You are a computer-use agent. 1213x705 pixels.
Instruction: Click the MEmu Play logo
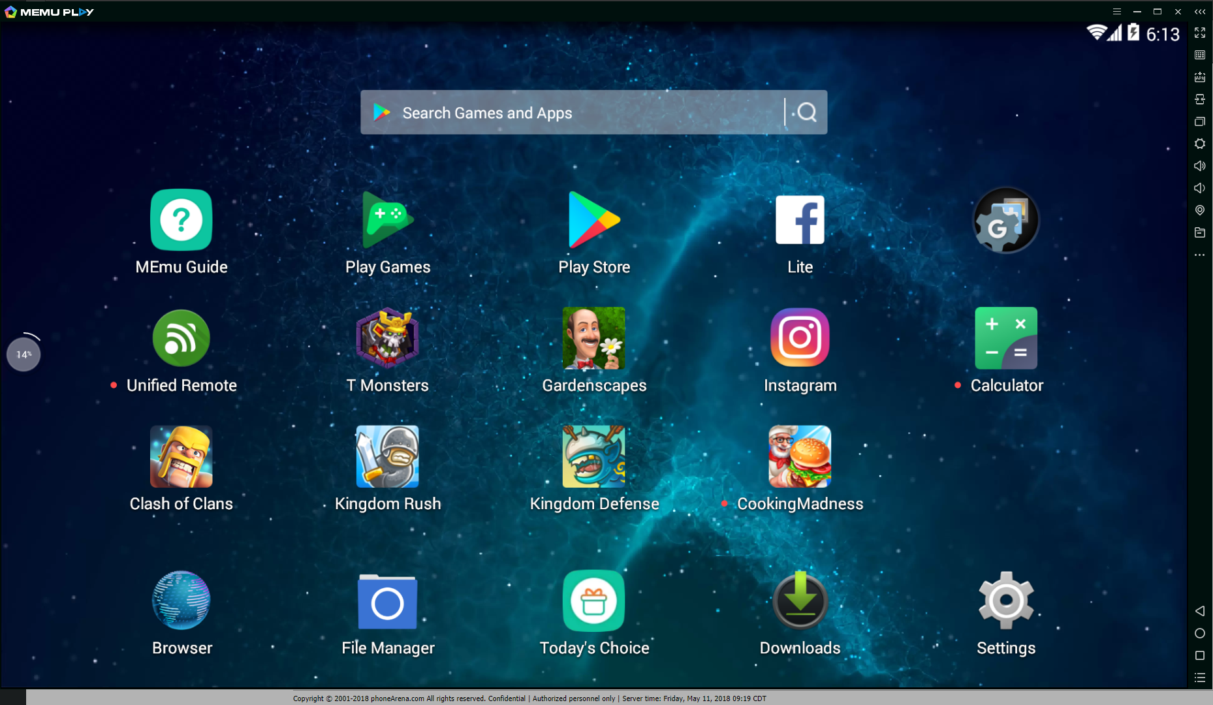click(x=50, y=12)
